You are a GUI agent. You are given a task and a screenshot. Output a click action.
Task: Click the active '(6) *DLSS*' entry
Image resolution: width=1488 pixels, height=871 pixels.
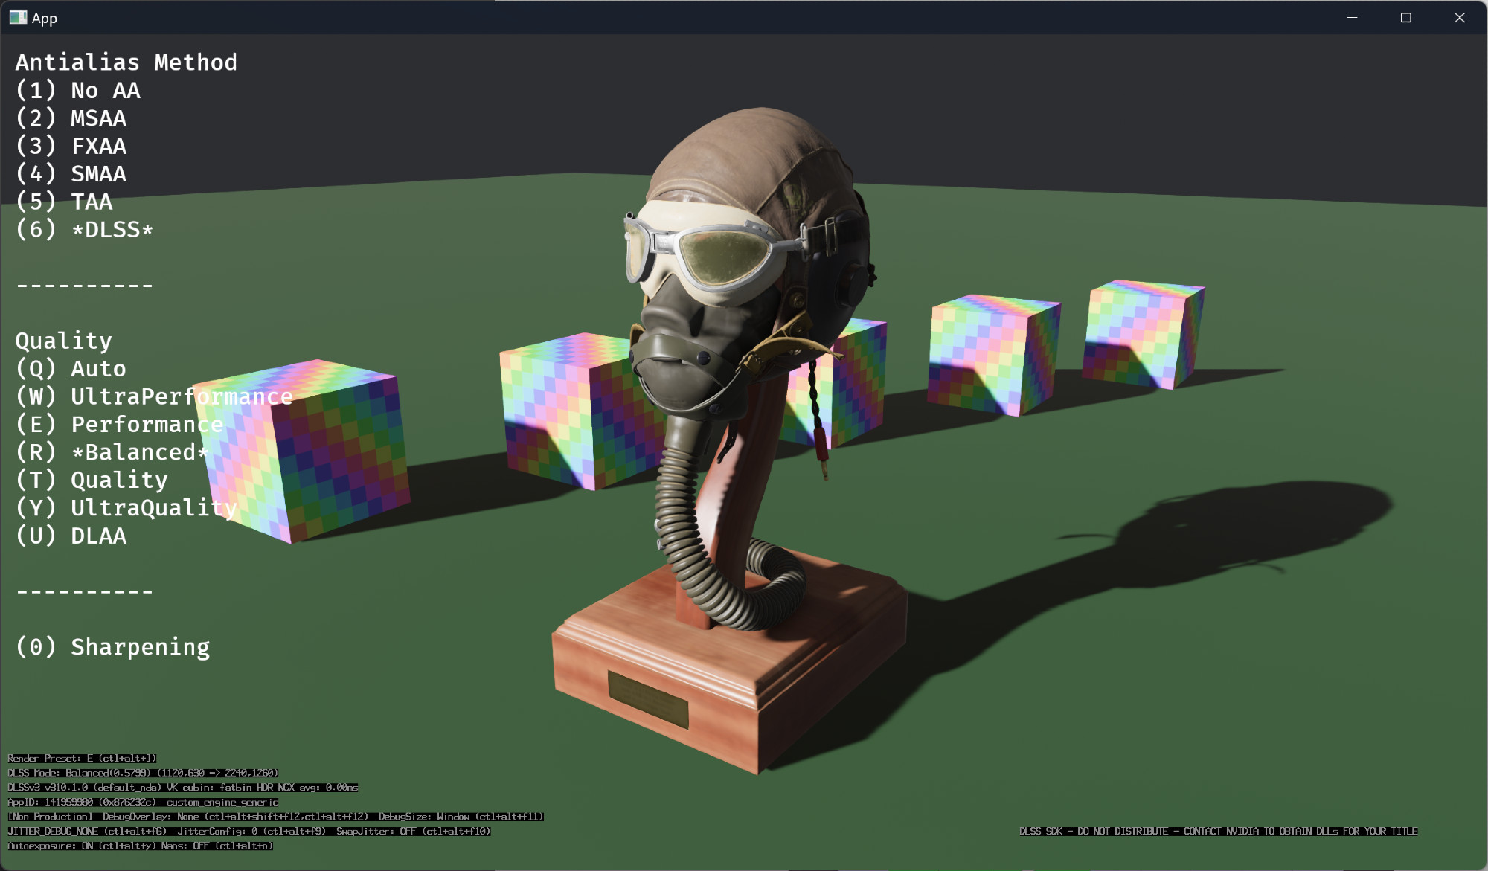(x=85, y=230)
